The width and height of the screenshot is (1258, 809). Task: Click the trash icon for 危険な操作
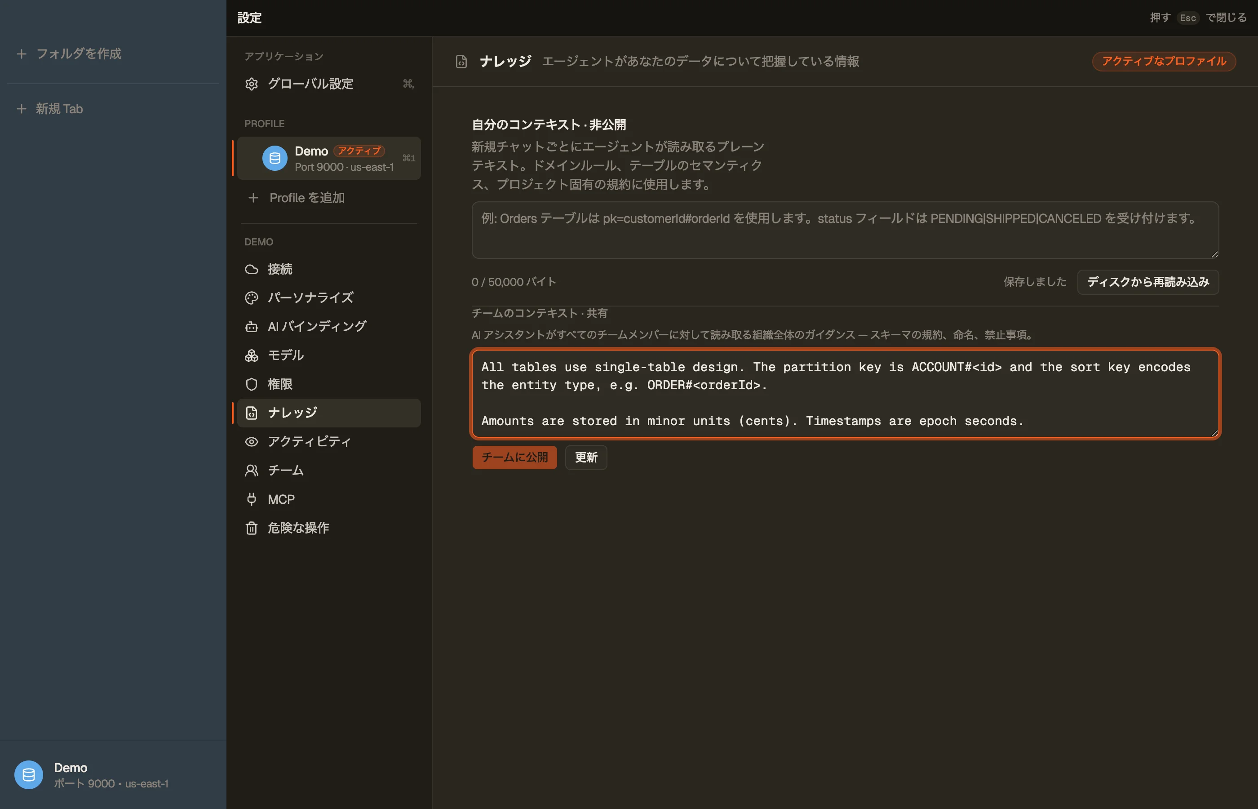click(252, 528)
